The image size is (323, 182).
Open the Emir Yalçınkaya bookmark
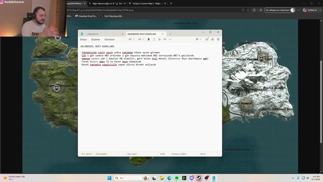pos(112,16)
